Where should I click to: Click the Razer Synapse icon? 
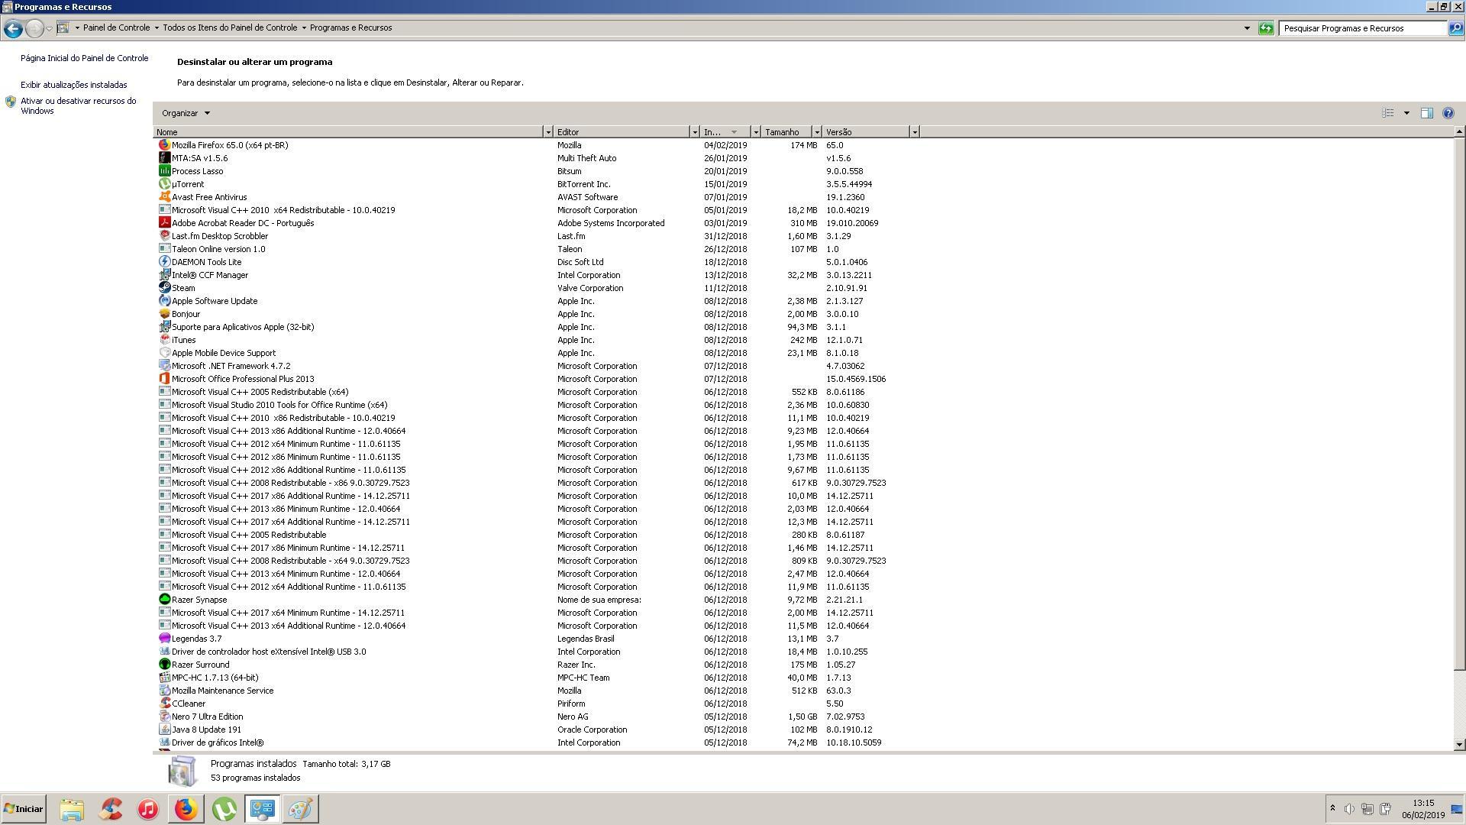tap(164, 600)
